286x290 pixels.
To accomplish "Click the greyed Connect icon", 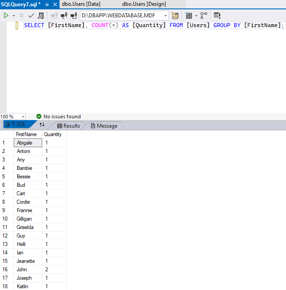I will (54, 16).
